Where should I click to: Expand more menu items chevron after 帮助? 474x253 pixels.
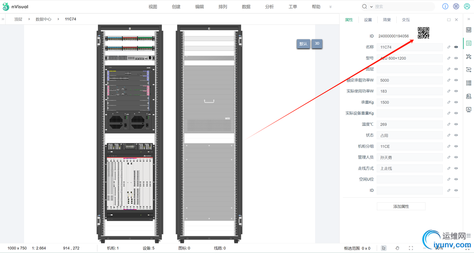click(x=331, y=7)
